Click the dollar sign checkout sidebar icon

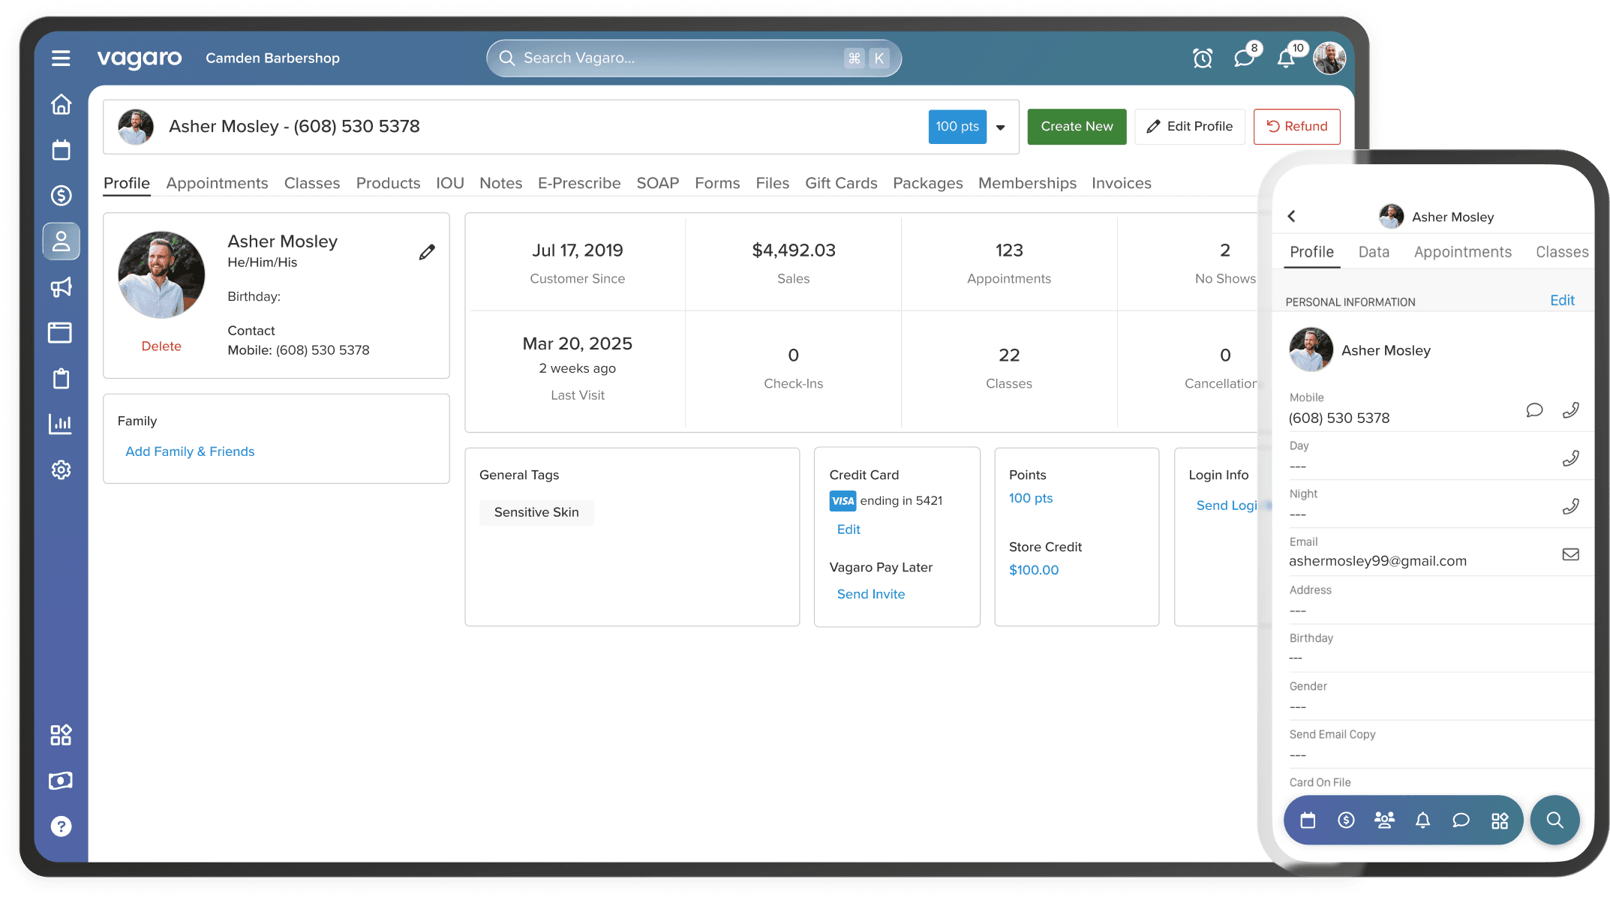click(x=61, y=196)
